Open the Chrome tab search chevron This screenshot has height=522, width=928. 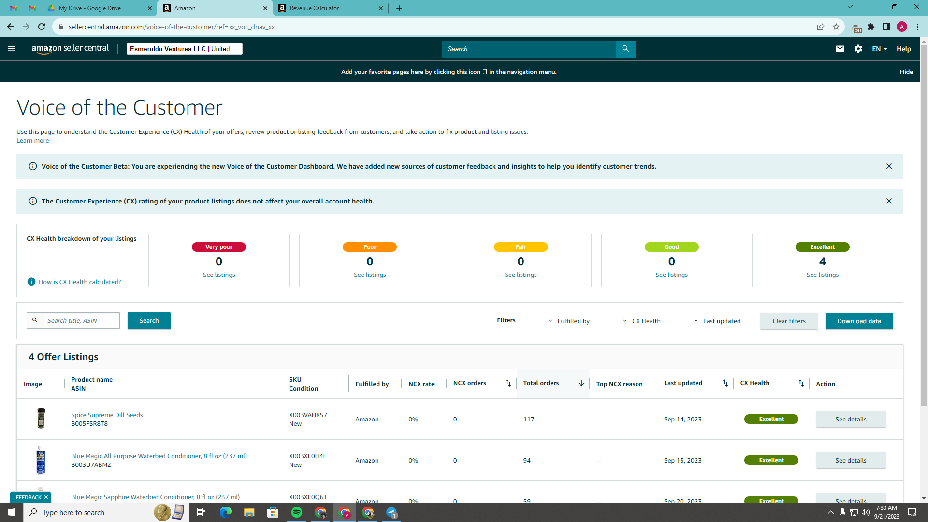point(850,7)
